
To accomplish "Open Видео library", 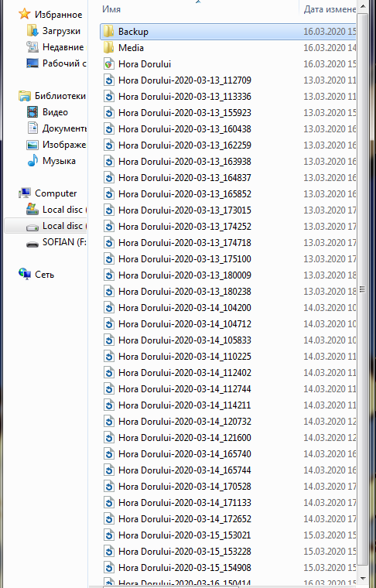I will pyautogui.click(x=55, y=111).
